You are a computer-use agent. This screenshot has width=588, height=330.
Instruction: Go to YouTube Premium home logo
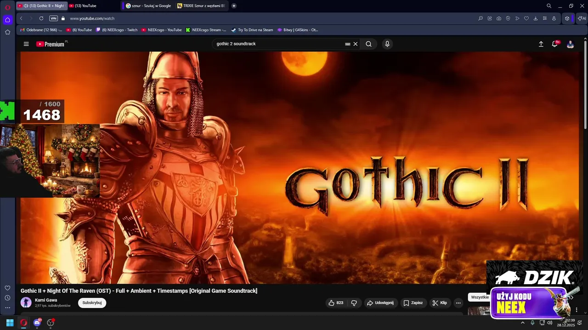[50, 44]
